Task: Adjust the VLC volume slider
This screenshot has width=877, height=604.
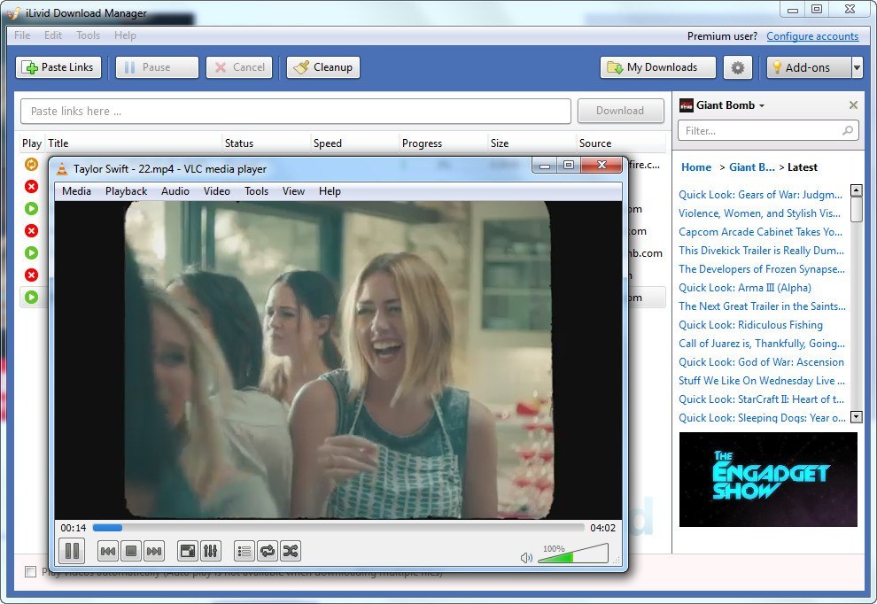Action: 572,555
